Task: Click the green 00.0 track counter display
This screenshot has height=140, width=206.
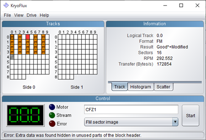Action: point(26,115)
